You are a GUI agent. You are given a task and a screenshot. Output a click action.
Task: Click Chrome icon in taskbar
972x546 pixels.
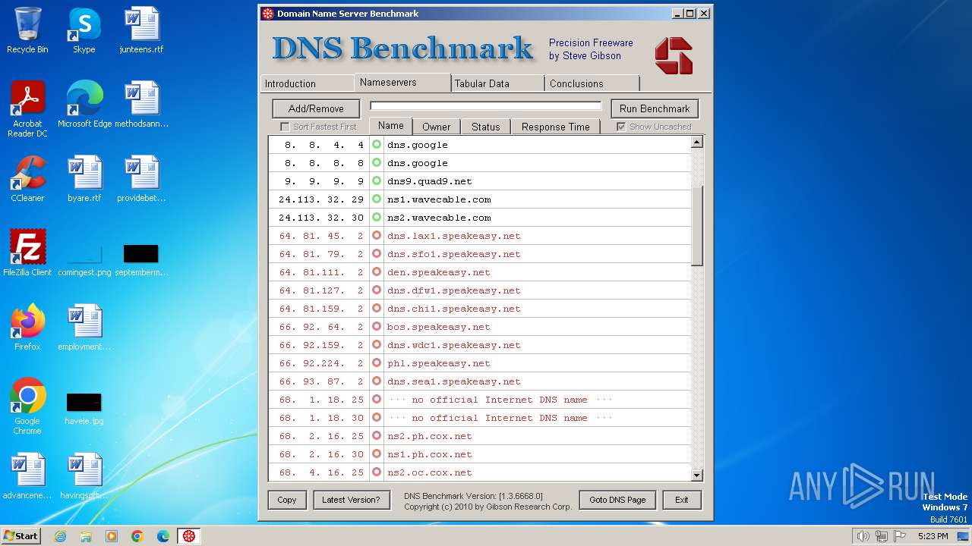137,536
